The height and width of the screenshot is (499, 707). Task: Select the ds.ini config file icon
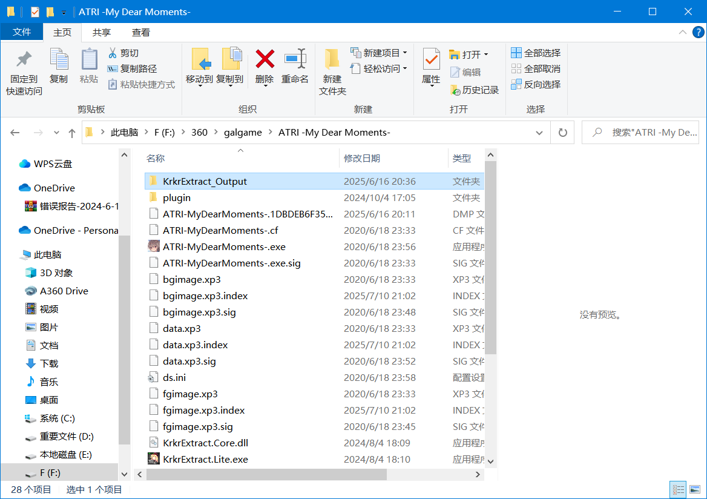(x=154, y=378)
